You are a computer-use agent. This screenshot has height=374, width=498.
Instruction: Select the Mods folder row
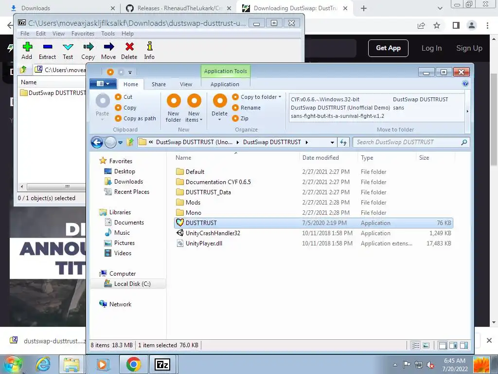314,203
